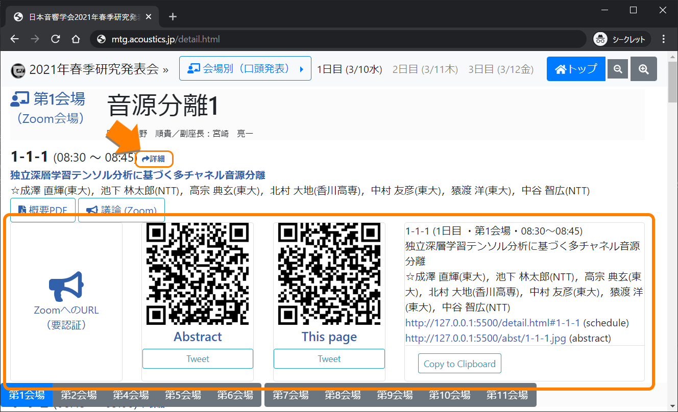The image size is (678, 412).
Task: Click the zoom out magnifier icon
Action: click(618, 69)
